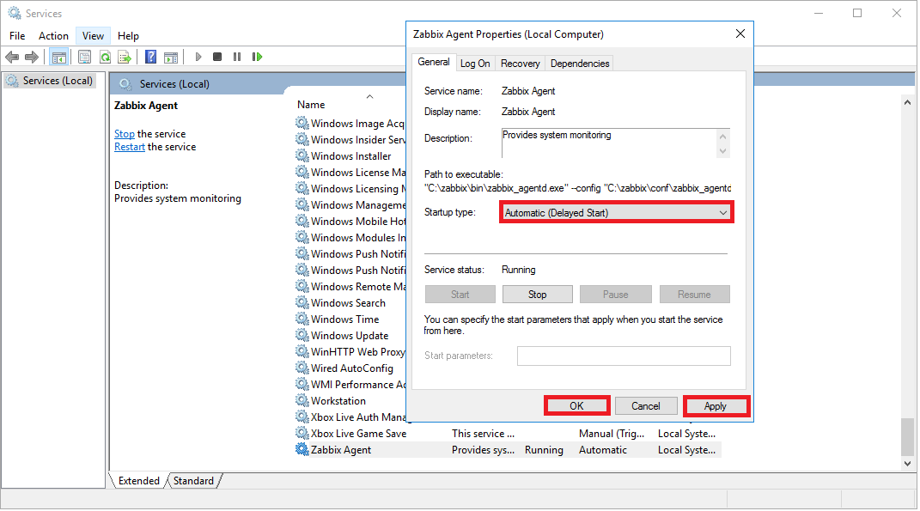Click the Stop button under Service status
920x511 pixels.
point(537,295)
